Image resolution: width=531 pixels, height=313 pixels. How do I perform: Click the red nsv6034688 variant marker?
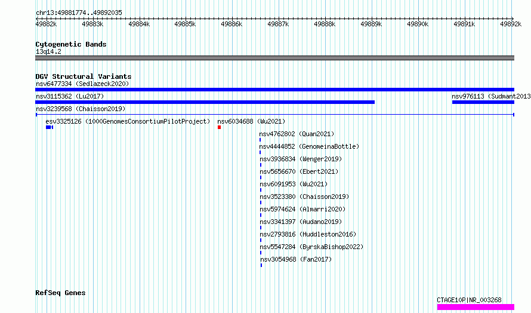click(x=219, y=127)
